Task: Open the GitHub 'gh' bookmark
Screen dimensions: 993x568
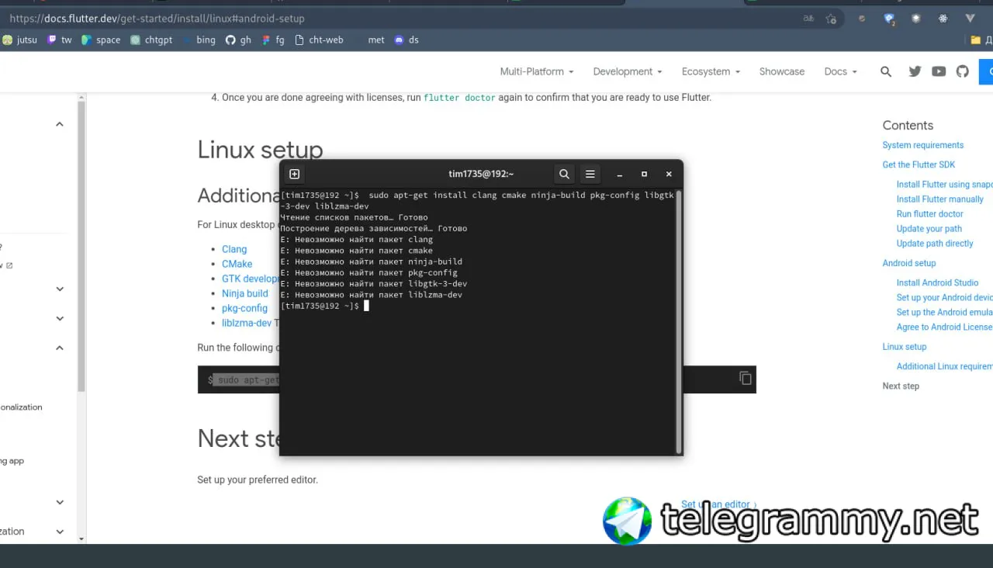Action: [238, 40]
